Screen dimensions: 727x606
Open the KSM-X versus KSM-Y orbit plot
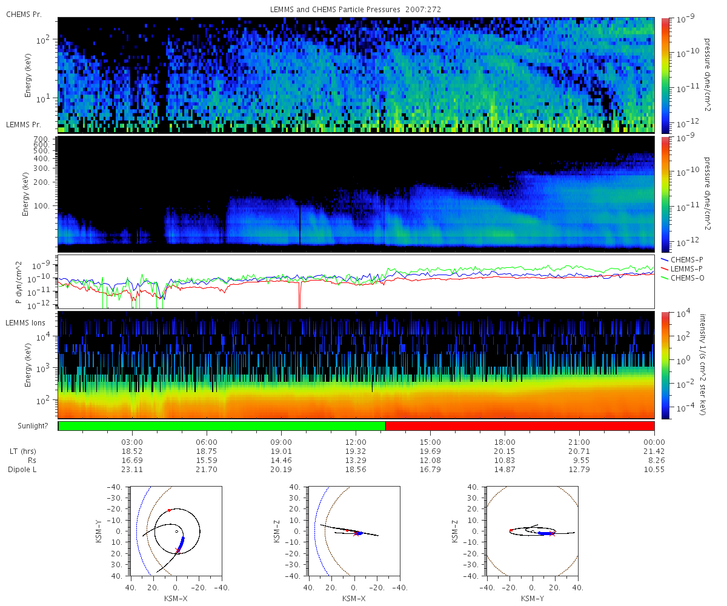pos(176,530)
